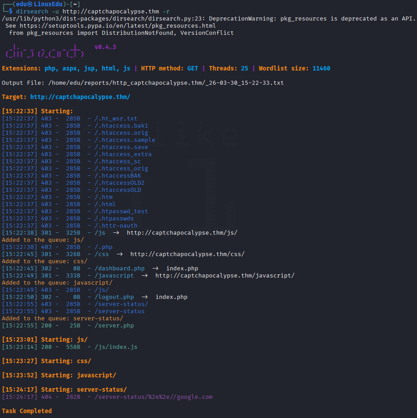Viewport: 417px width, 418px height.
Task: Open the Target URL http://captchapocalypse.thm/
Action: coord(80,97)
